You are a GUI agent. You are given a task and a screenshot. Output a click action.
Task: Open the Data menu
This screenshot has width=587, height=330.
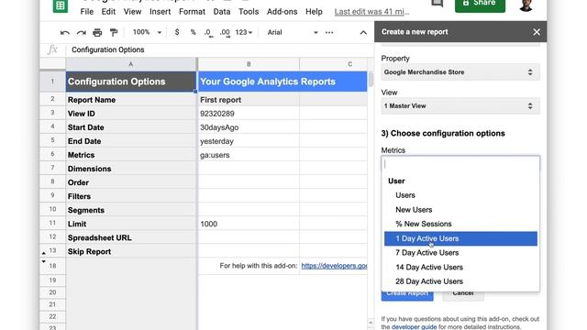[x=222, y=12]
